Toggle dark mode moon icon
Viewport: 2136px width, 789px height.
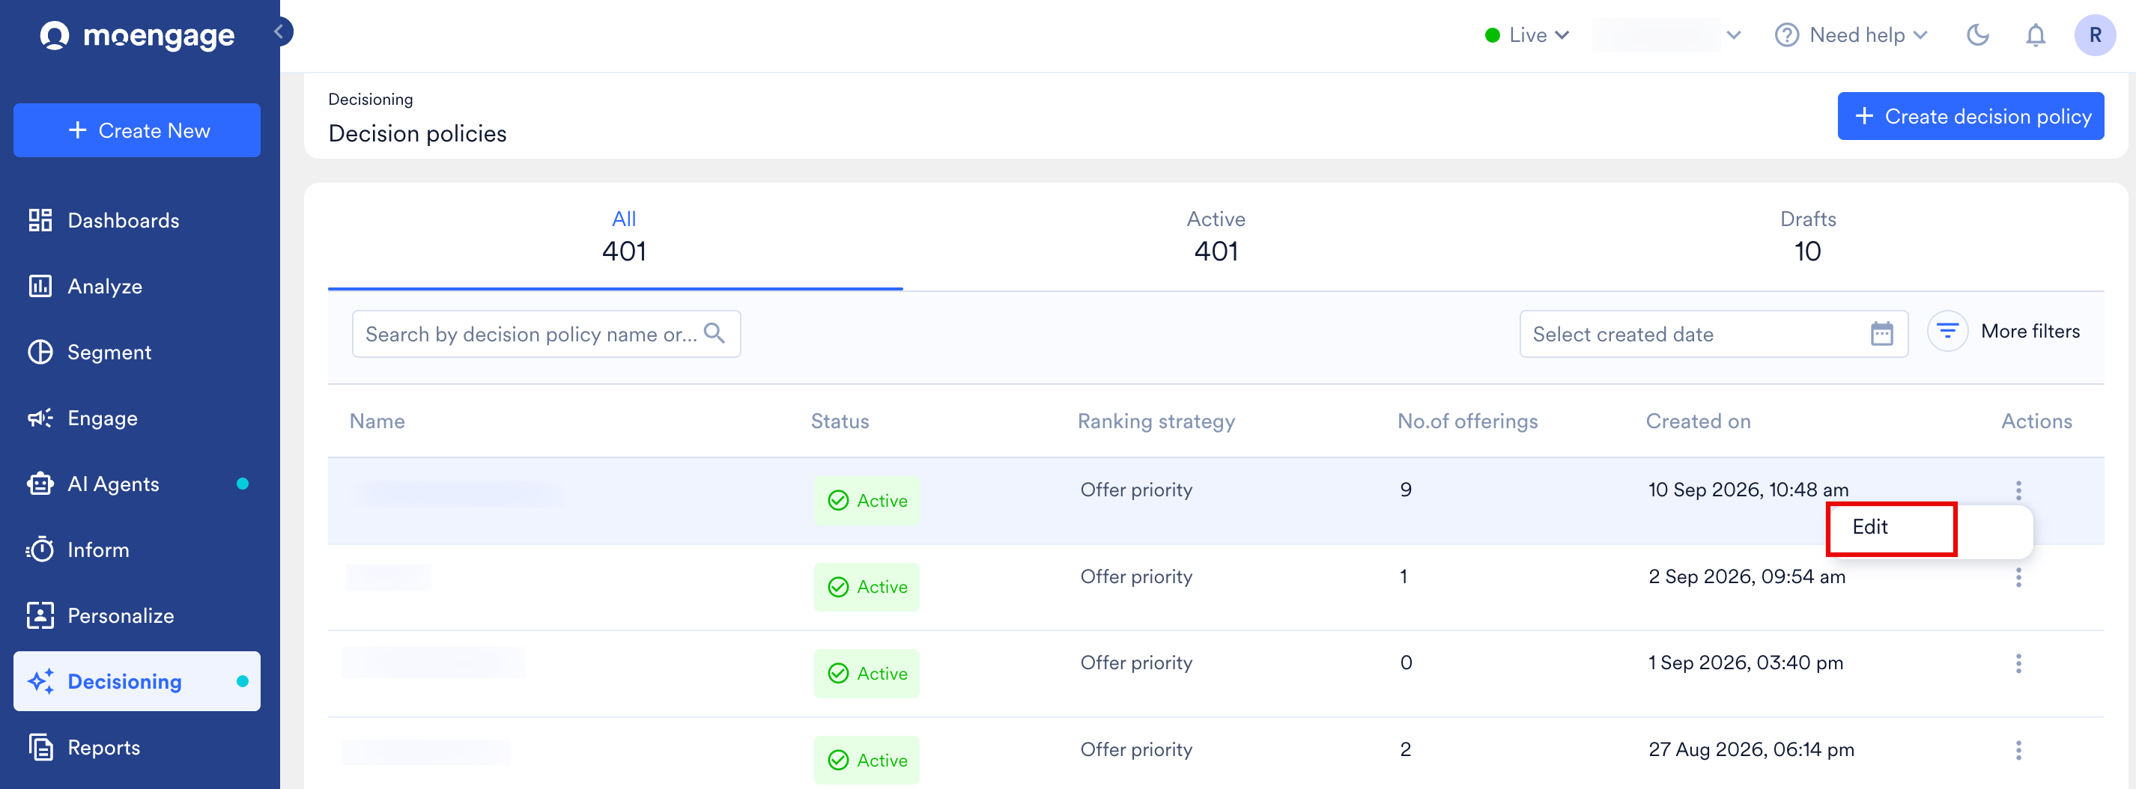[x=1978, y=34]
